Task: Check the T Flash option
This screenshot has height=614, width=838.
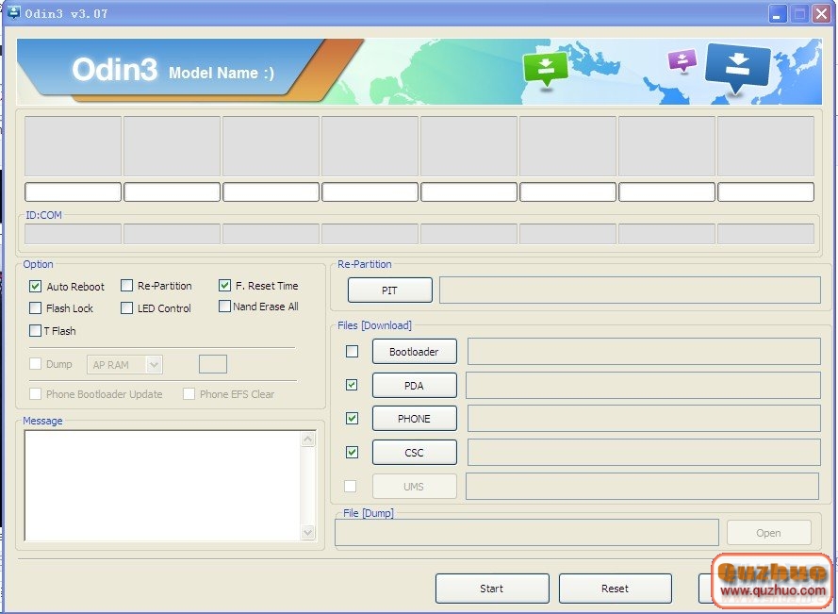Action: (35, 330)
